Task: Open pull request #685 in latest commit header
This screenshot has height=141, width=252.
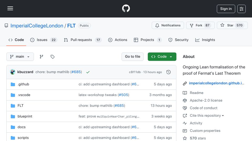Action: pyautogui.click(x=76, y=72)
